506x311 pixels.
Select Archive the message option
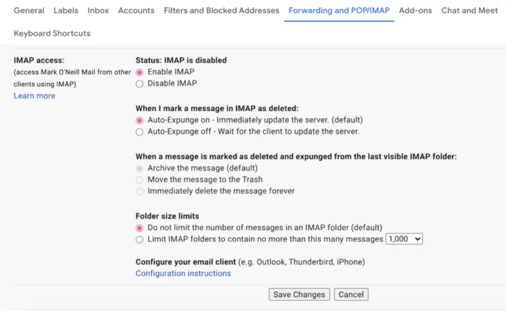[x=140, y=168]
